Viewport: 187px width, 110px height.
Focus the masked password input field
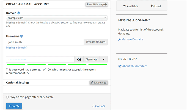click(x=40, y=59)
